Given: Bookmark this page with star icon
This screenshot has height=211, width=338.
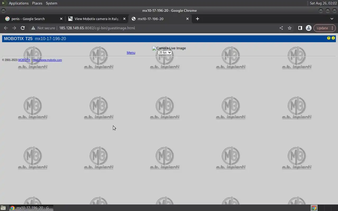Looking at the screenshot, I should coord(290,28).
